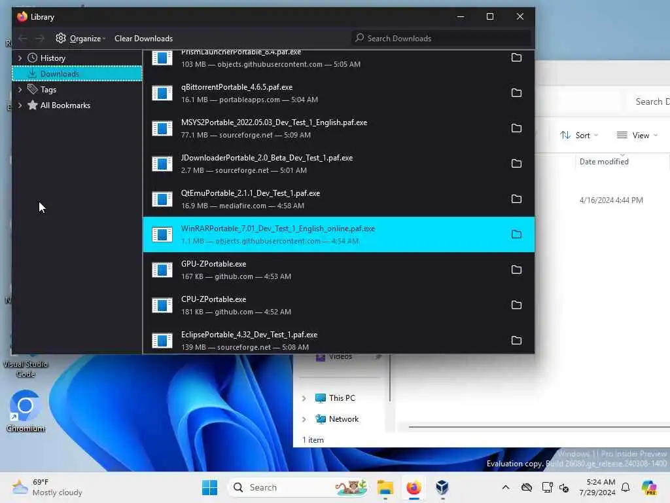The height and width of the screenshot is (503, 670).
Task: Show hidden system tray icons
Action: coord(506,487)
